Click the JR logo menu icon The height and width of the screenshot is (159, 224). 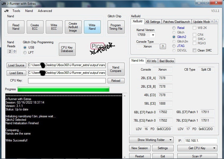[x=6, y=11]
